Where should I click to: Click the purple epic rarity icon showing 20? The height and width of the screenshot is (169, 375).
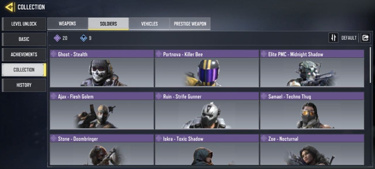point(57,38)
